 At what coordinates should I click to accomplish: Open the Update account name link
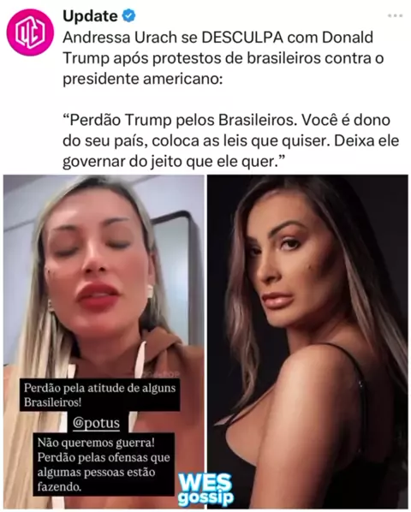coord(90,16)
